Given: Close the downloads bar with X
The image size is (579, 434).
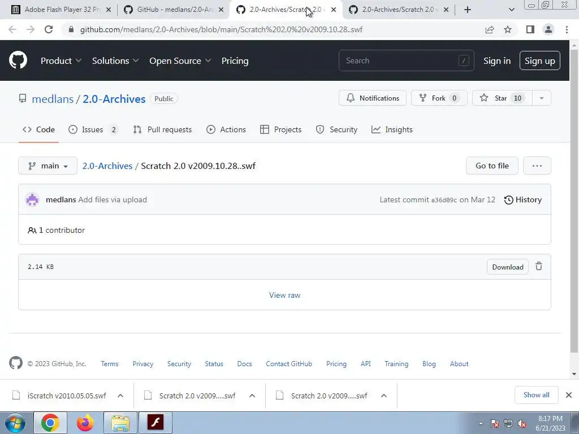Looking at the screenshot, I should click(569, 395).
